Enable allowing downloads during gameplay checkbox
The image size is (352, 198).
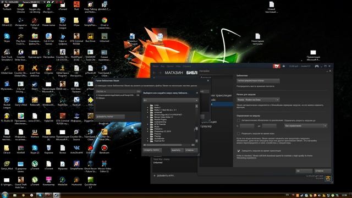238,134
